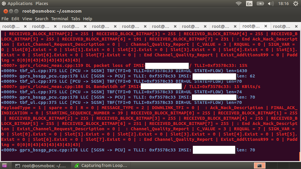This screenshot has width=301, height=169.
Task: Open the Terminal menu
Action: (x=59, y=19)
